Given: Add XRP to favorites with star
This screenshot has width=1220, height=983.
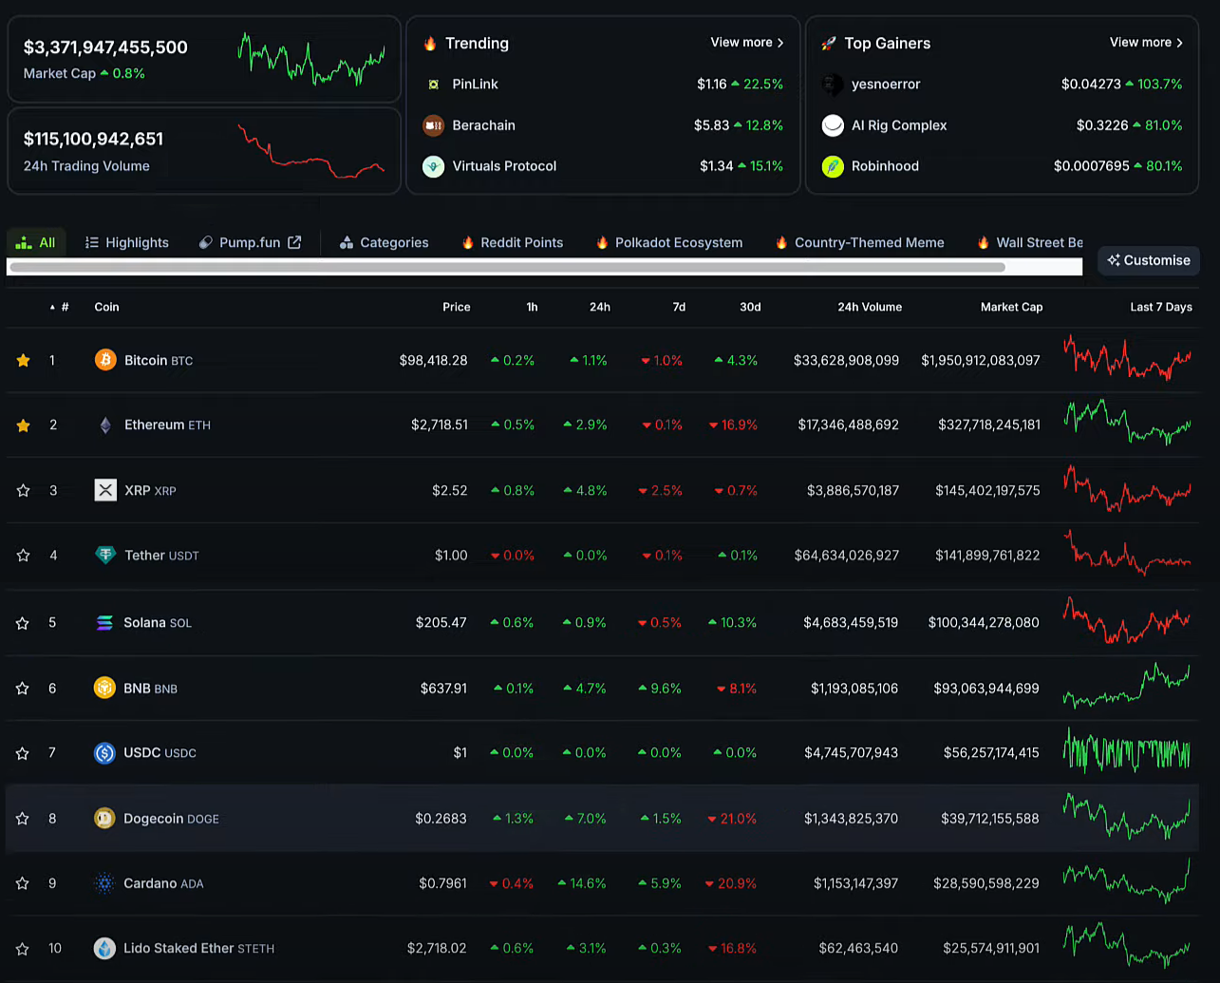Looking at the screenshot, I should [24, 491].
